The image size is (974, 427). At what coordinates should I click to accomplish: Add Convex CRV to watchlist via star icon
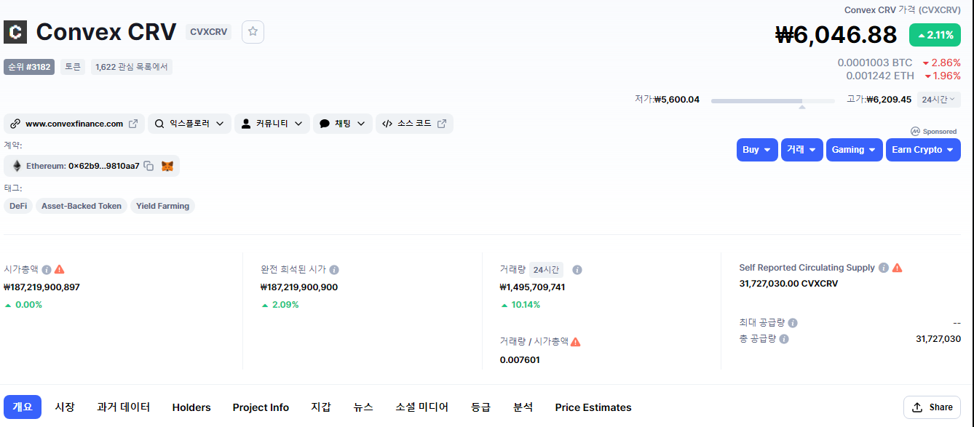(x=253, y=31)
